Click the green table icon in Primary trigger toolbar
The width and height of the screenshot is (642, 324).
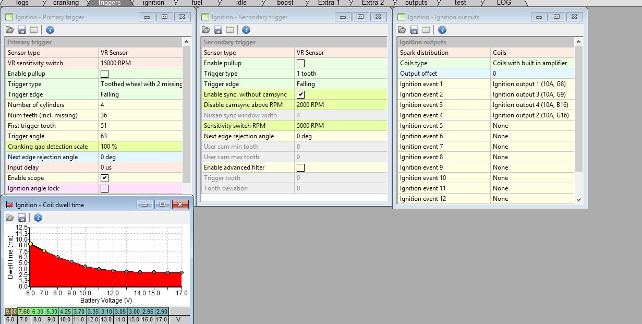(34, 30)
